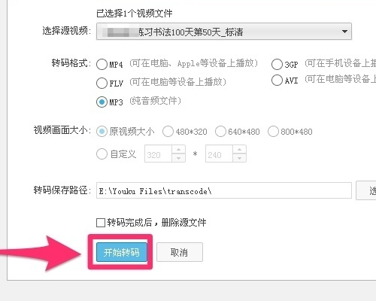Enable delete source file after transcoding
The image size is (376, 301).
[x=101, y=223]
